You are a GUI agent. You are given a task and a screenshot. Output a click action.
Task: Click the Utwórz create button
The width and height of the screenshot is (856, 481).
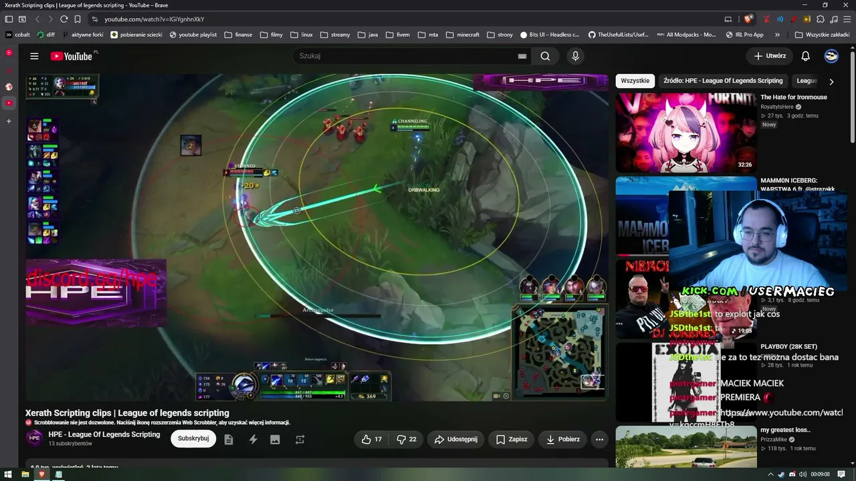[770, 56]
